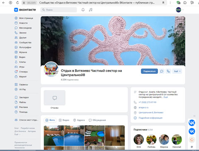Open Ads megaphone icon in sidebar

[16, 107]
